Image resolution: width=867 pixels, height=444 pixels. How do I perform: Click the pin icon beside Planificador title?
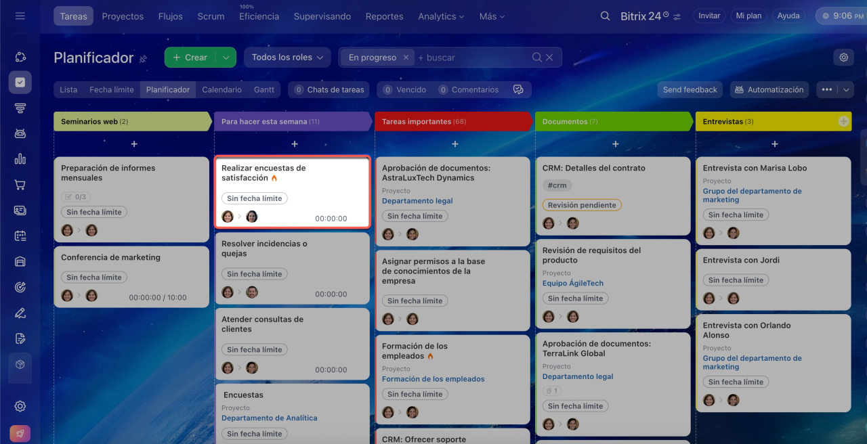click(x=143, y=59)
